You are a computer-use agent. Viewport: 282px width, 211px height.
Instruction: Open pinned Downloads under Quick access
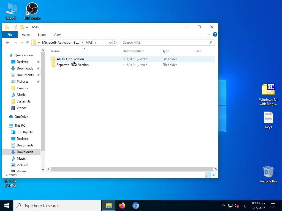point(25,68)
